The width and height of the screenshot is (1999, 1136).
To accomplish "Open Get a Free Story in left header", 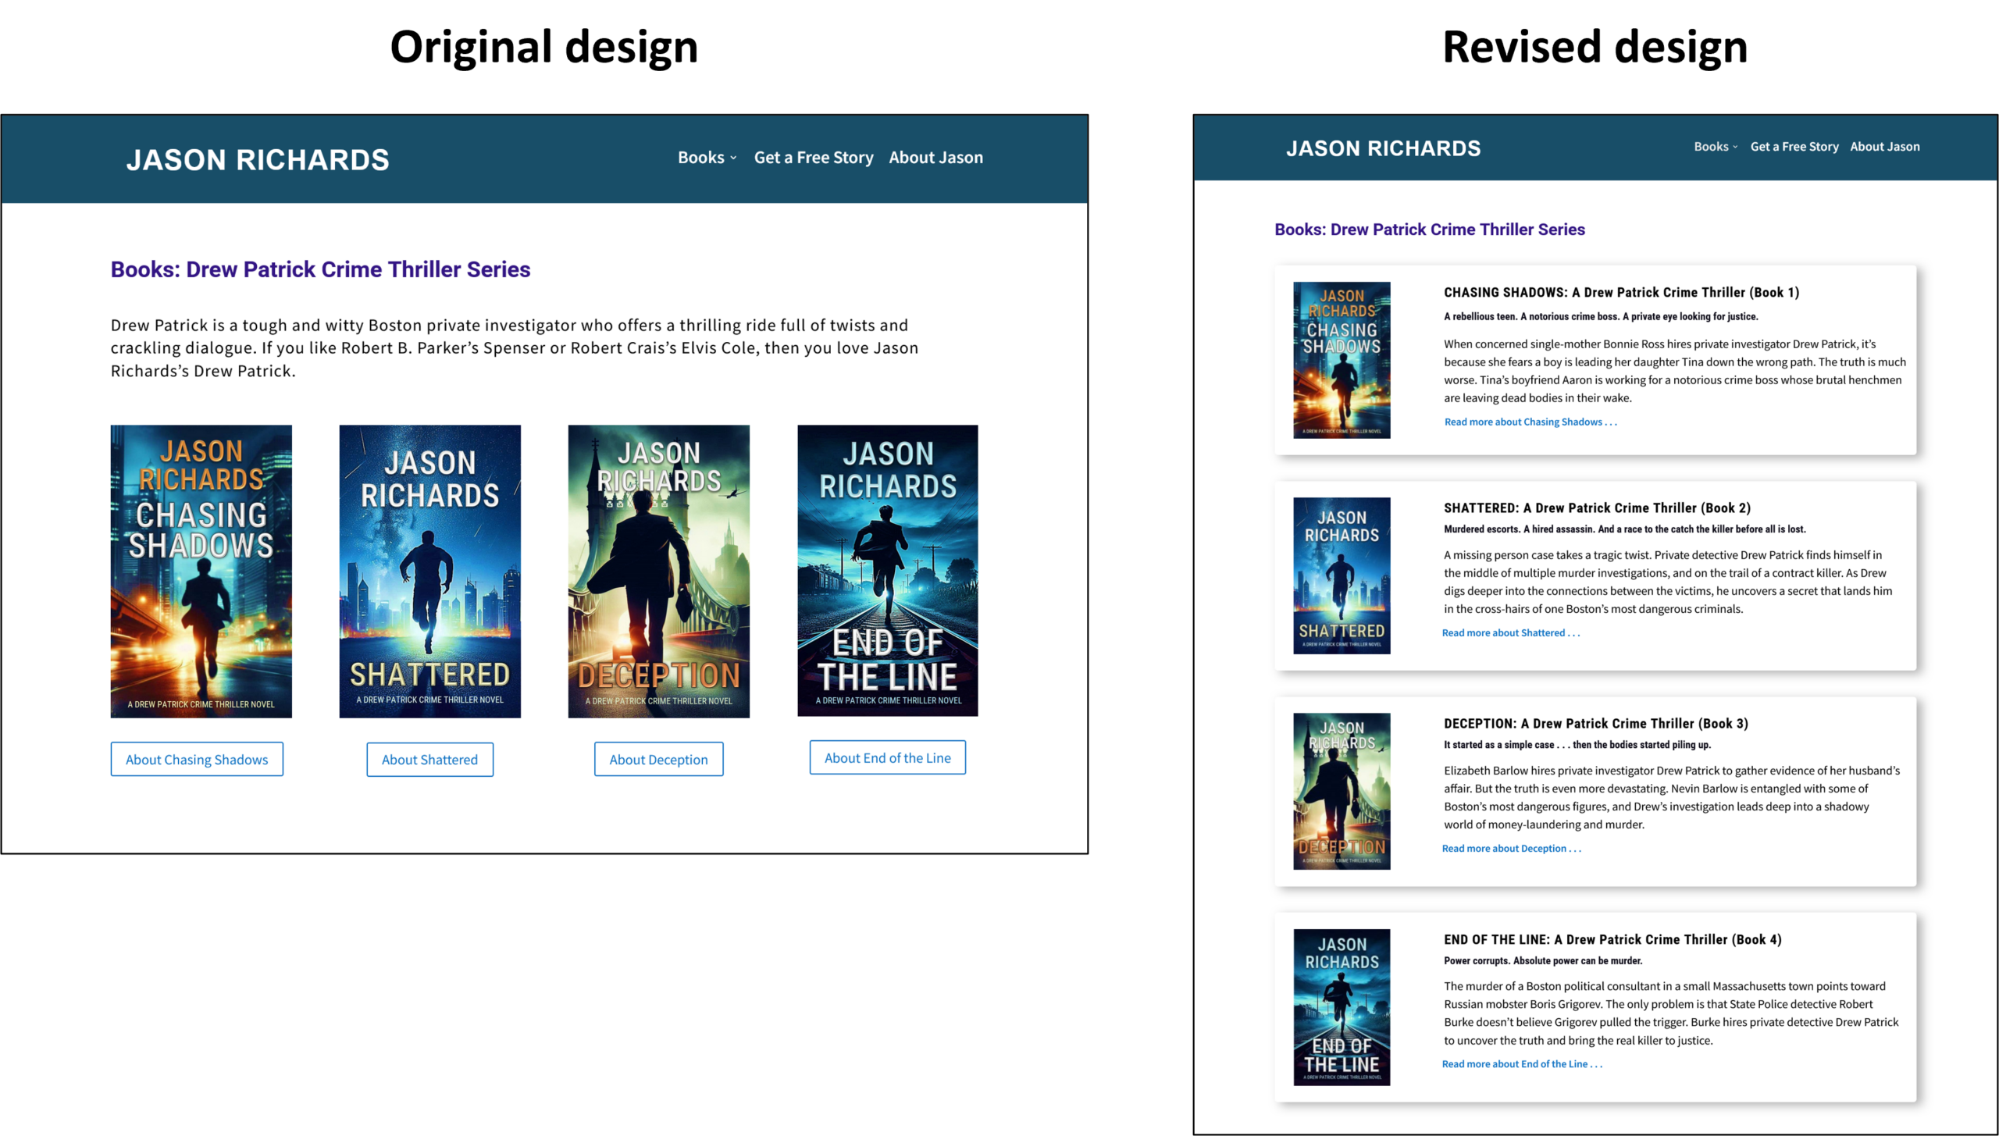I will (x=813, y=158).
